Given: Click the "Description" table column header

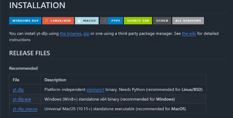Looking at the screenshot, I should point(55,80).
